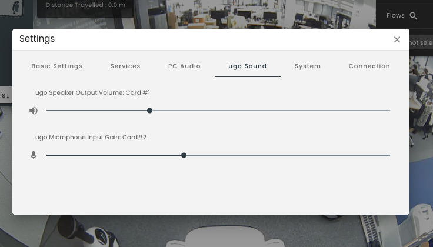
Task: Open the Connection tab
Action: [x=369, y=66]
